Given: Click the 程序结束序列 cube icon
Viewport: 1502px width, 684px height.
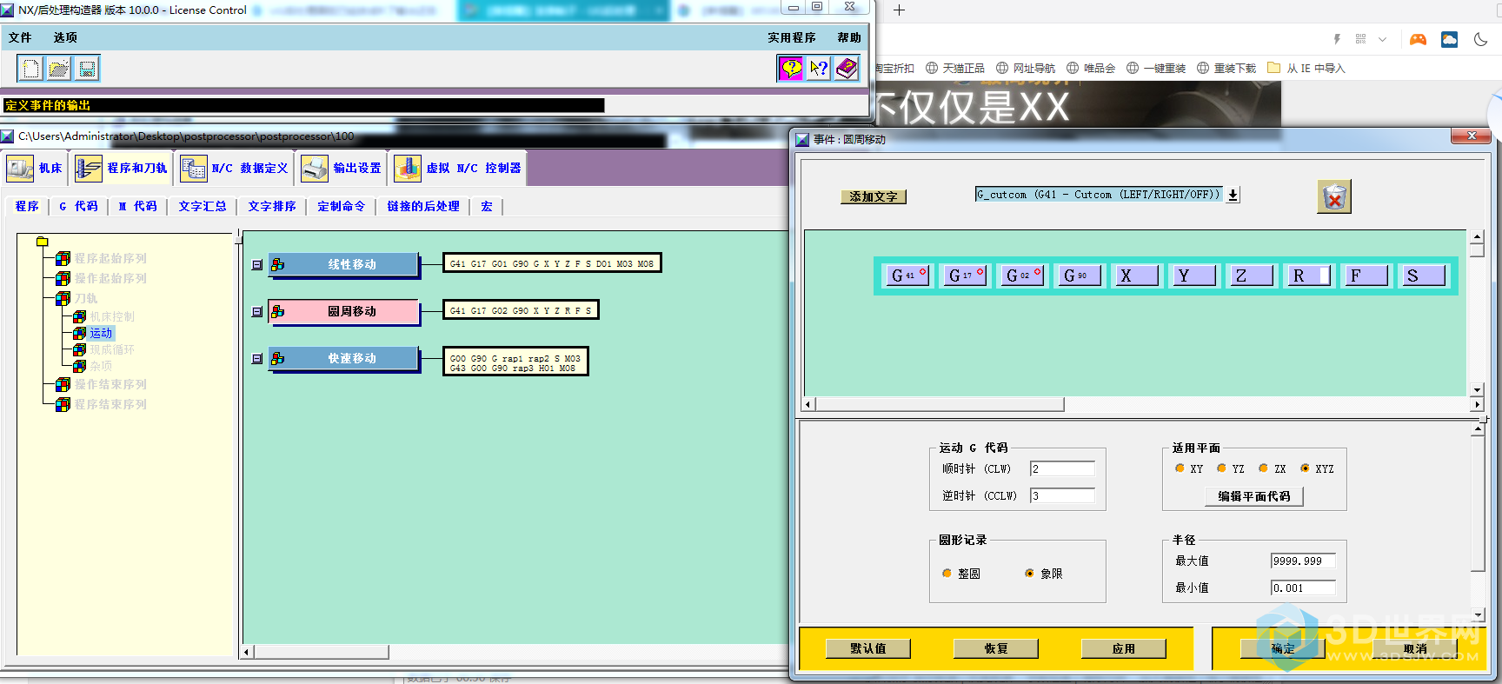Looking at the screenshot, I should point(63,404).
